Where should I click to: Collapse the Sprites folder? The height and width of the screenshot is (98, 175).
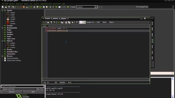click(x=2, y=10)
